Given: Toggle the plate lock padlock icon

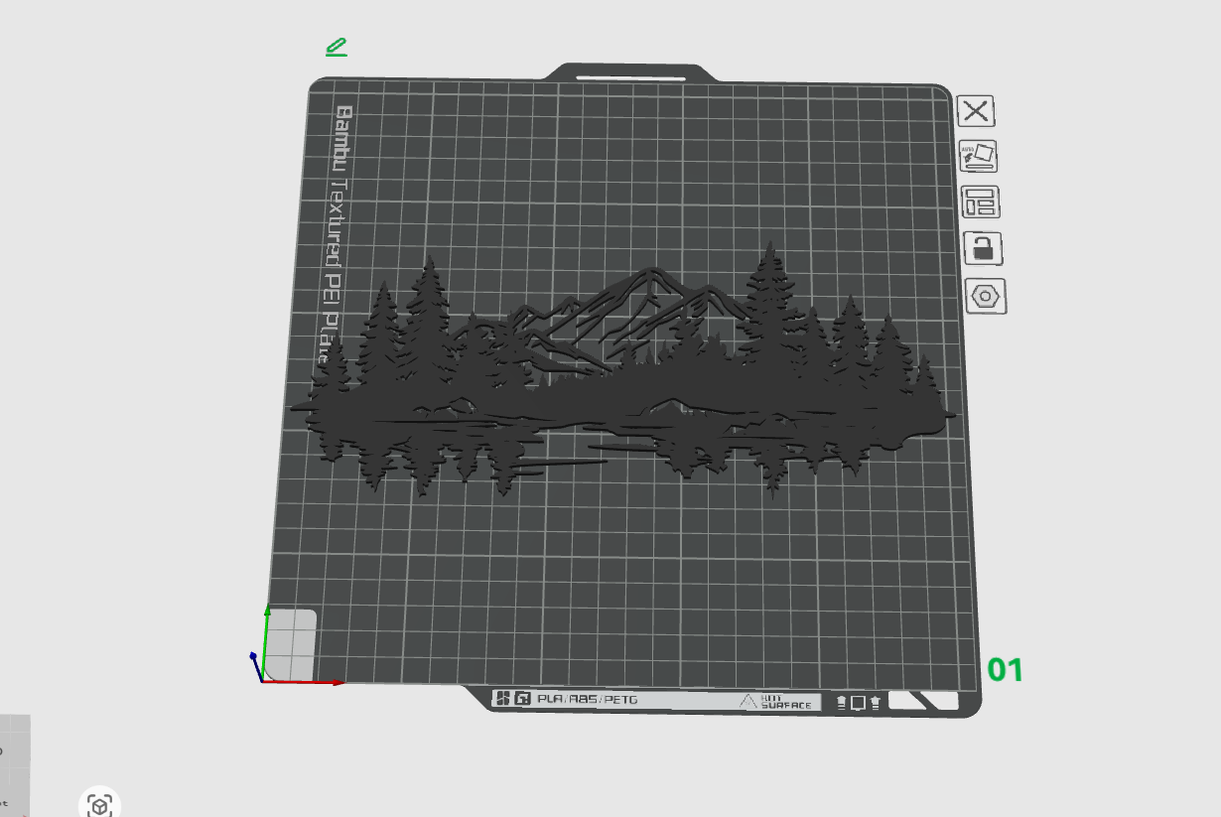Looking at the screenshot, I should coord(983,248).
